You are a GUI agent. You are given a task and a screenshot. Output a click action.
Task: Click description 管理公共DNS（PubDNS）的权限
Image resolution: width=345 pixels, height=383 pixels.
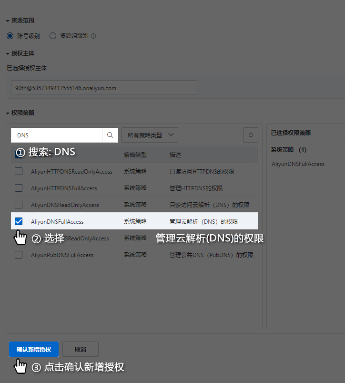tap(212, 255)
